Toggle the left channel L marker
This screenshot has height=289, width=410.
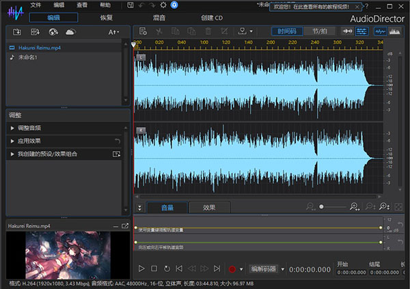tap(141, 57)
